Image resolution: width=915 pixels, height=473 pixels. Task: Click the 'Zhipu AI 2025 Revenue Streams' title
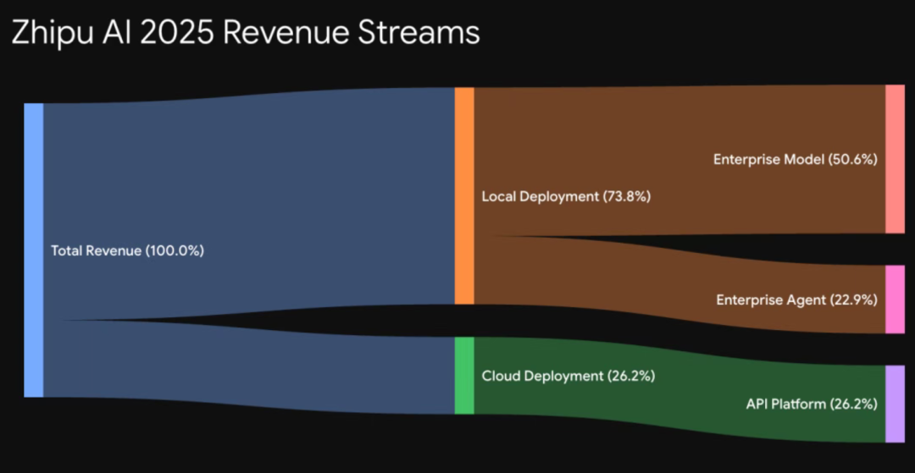click(246, 35)
